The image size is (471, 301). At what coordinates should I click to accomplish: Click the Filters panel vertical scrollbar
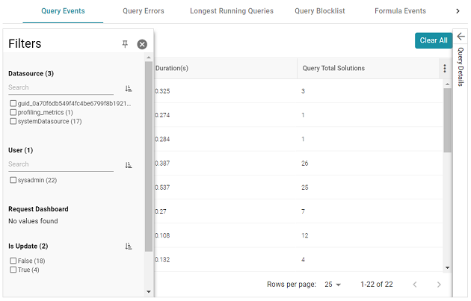click(149, 156)
